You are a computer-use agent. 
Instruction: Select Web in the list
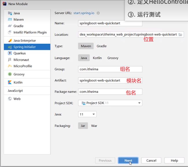[x=27, y=99]
